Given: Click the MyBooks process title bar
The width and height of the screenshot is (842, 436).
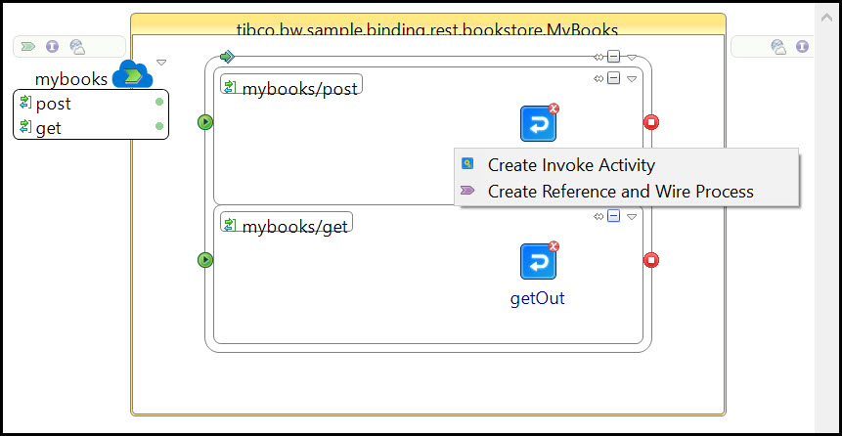Looking at the screenshot, I should 428,24.
